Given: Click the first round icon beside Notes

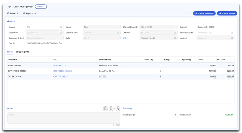Looking at the screenshot, I should pyautogui.click(x=106, y=109).
